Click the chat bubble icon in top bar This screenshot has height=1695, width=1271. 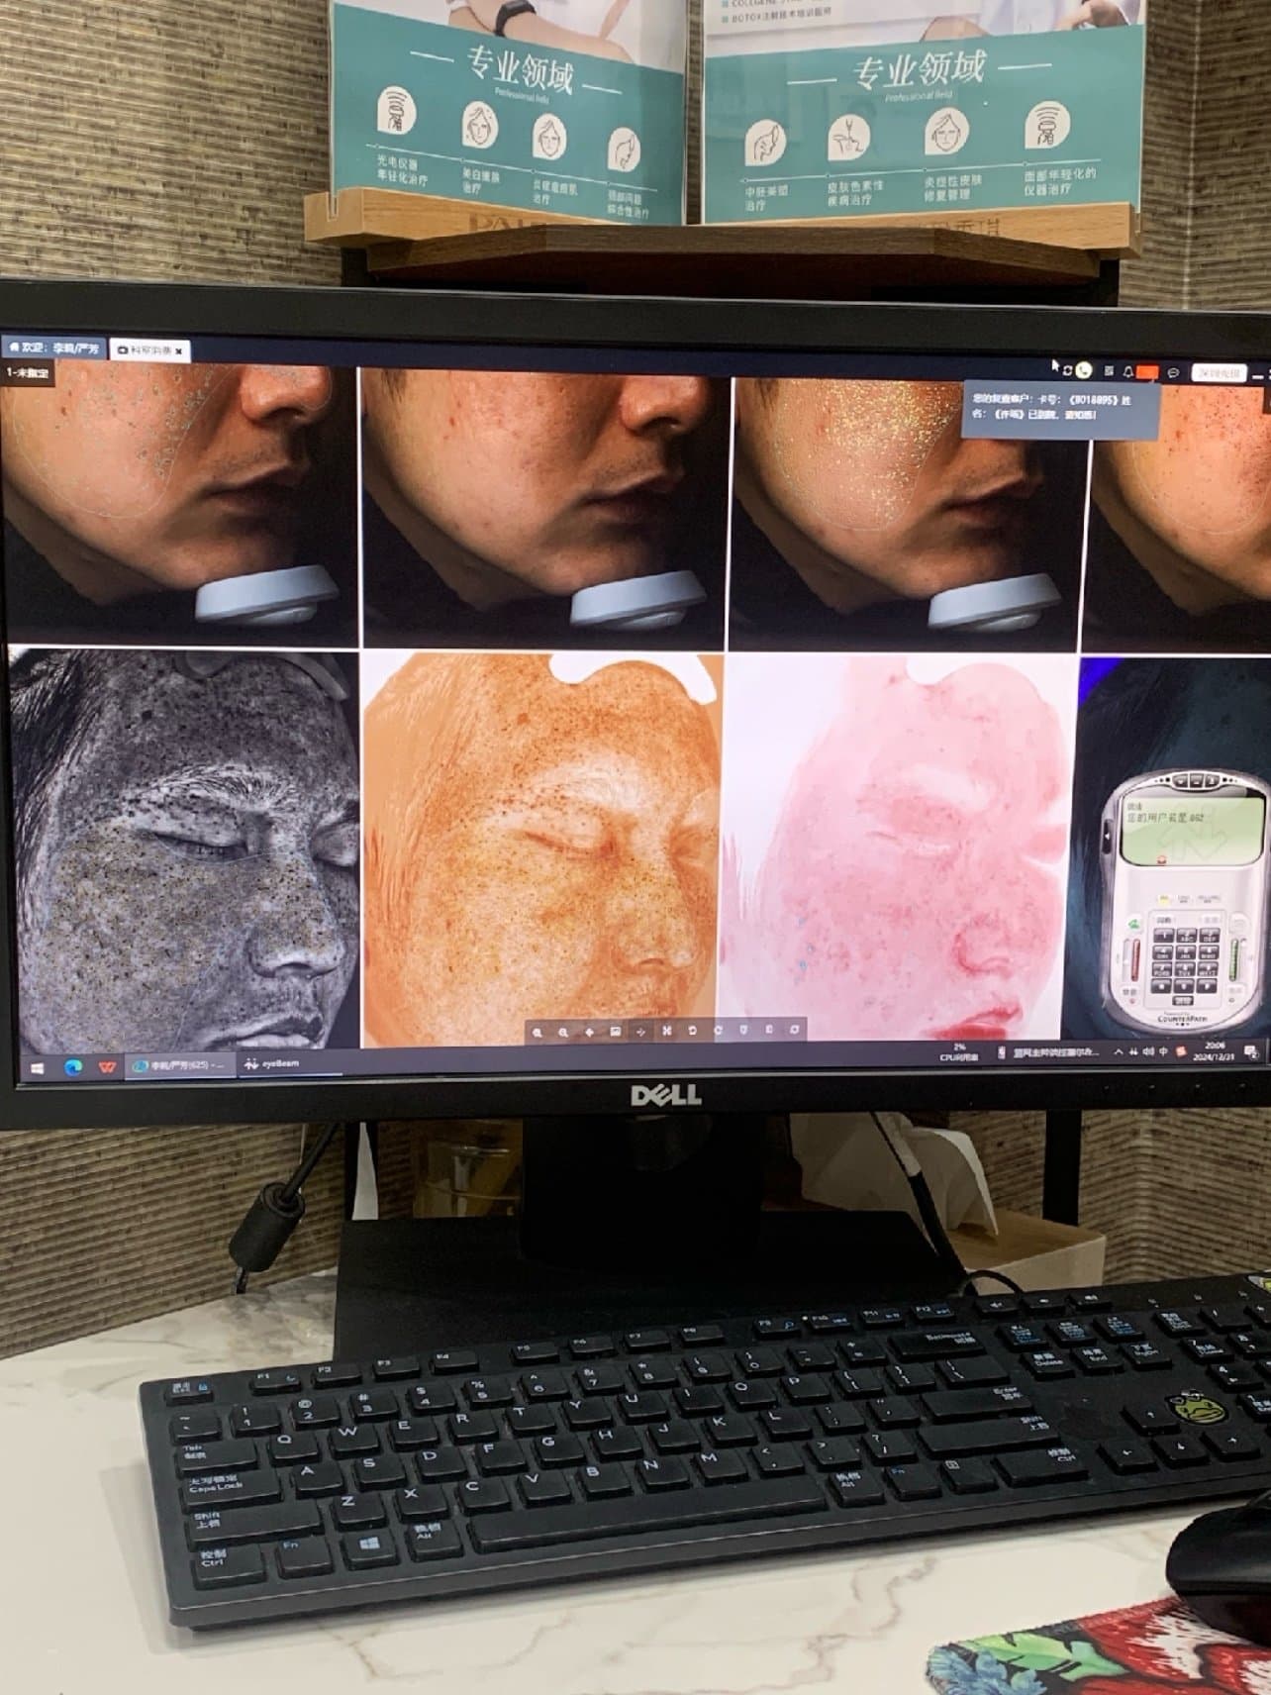[1173, 372]
